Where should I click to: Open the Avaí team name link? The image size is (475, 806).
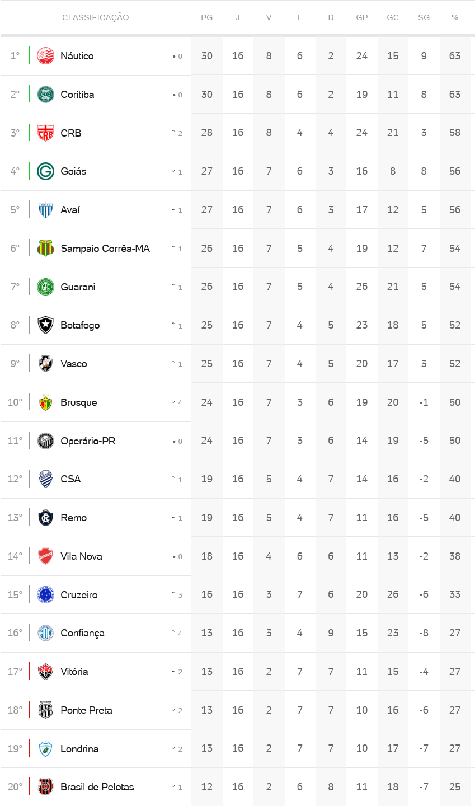click(70, 210)
